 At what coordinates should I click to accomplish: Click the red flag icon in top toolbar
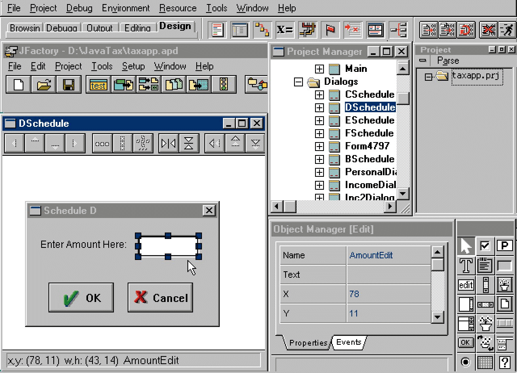(x=330, y=30)
